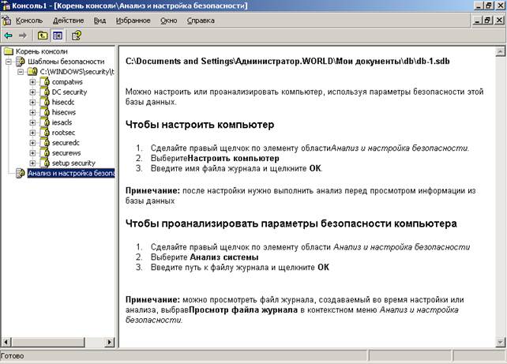
Task: Expand the hisecdc template
Action: point(32,102)
